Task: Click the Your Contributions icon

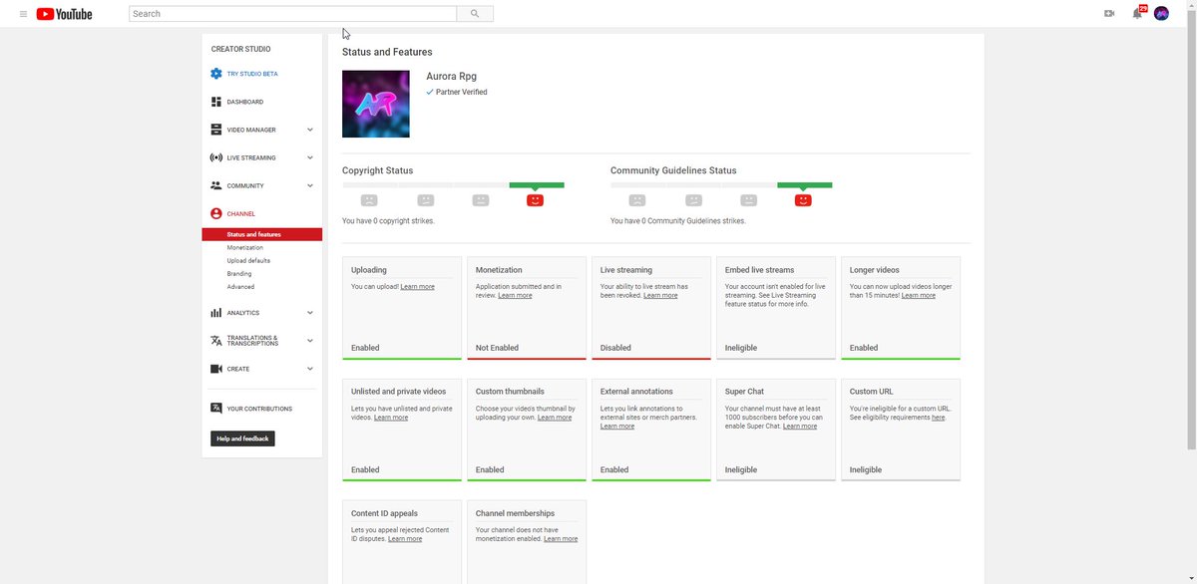Action: tap(216, 409)
